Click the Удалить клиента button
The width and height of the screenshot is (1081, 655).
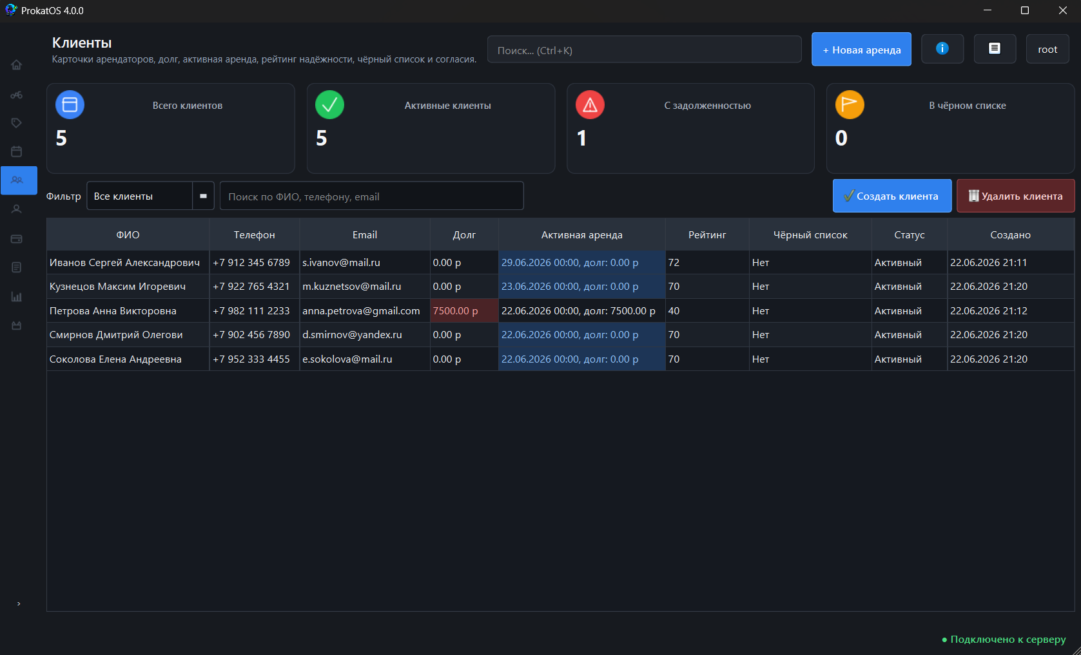point(1016,196)
